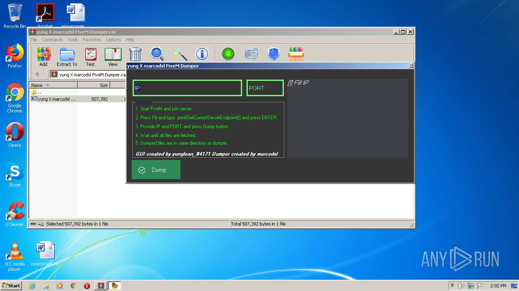The image size is (519, 291).
Task: Click the Windows Start button
Action: click(x=11, y=285)
